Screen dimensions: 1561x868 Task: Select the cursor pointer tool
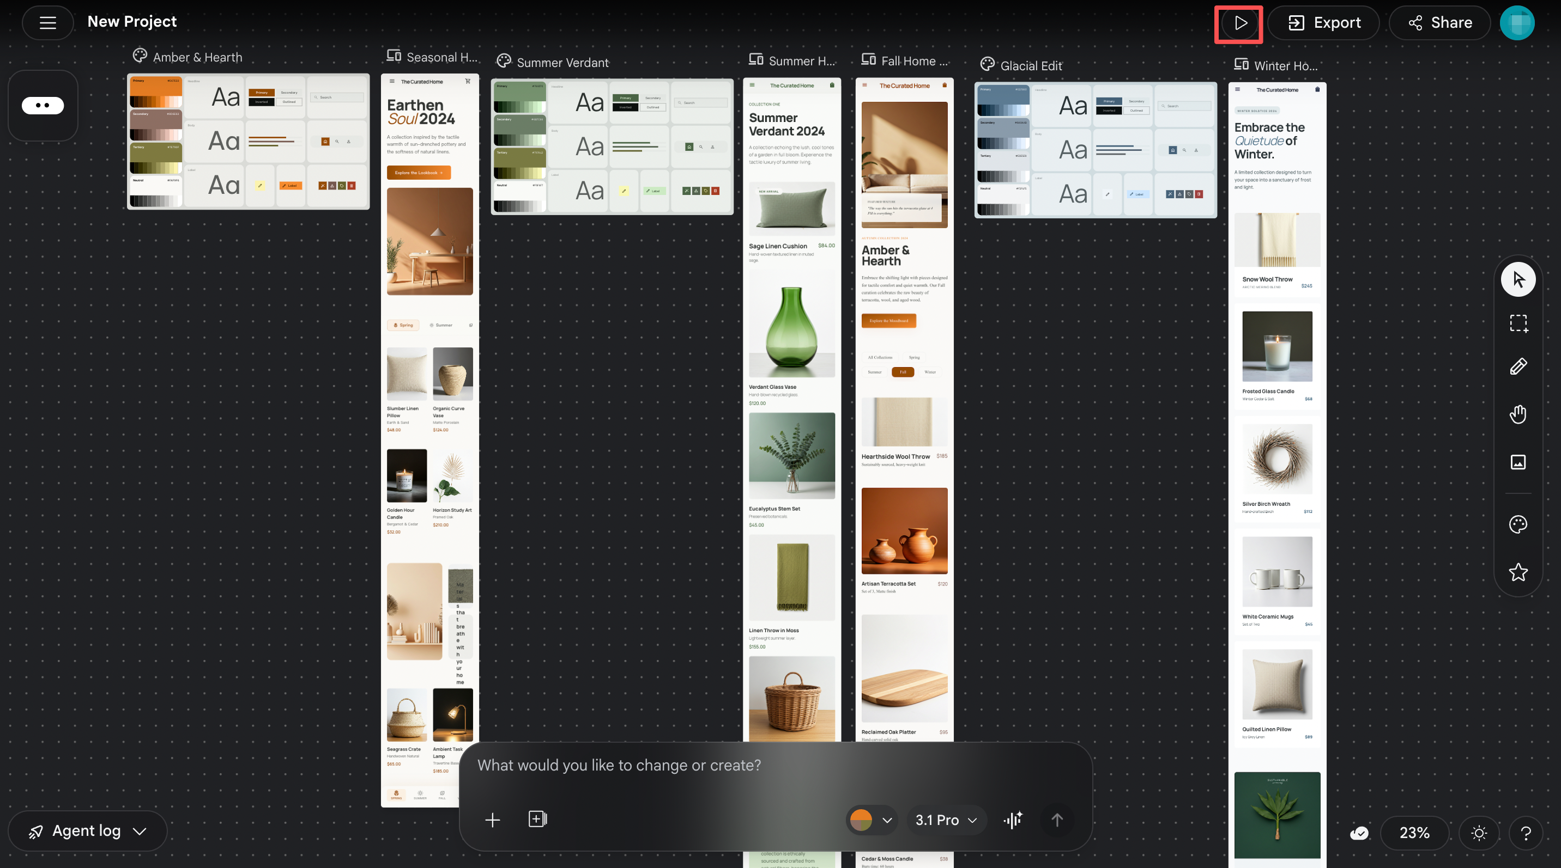tap(1518, 280)
